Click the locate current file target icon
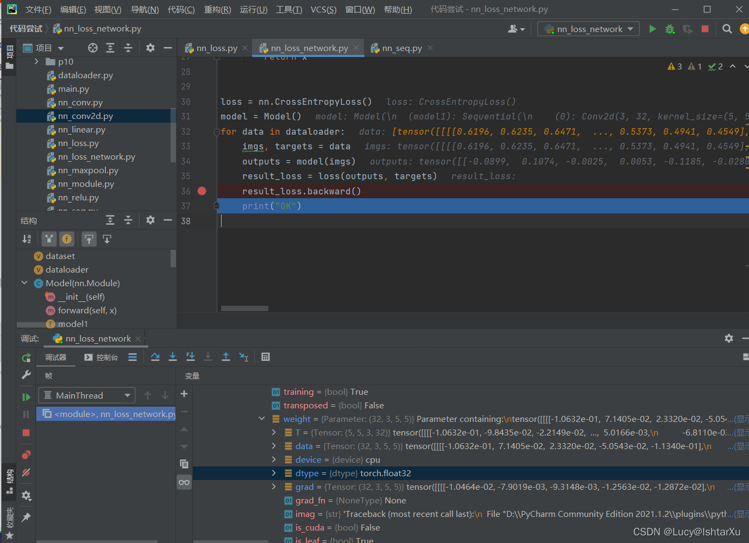This screenshot has width=749, height=543. (93, 48)
